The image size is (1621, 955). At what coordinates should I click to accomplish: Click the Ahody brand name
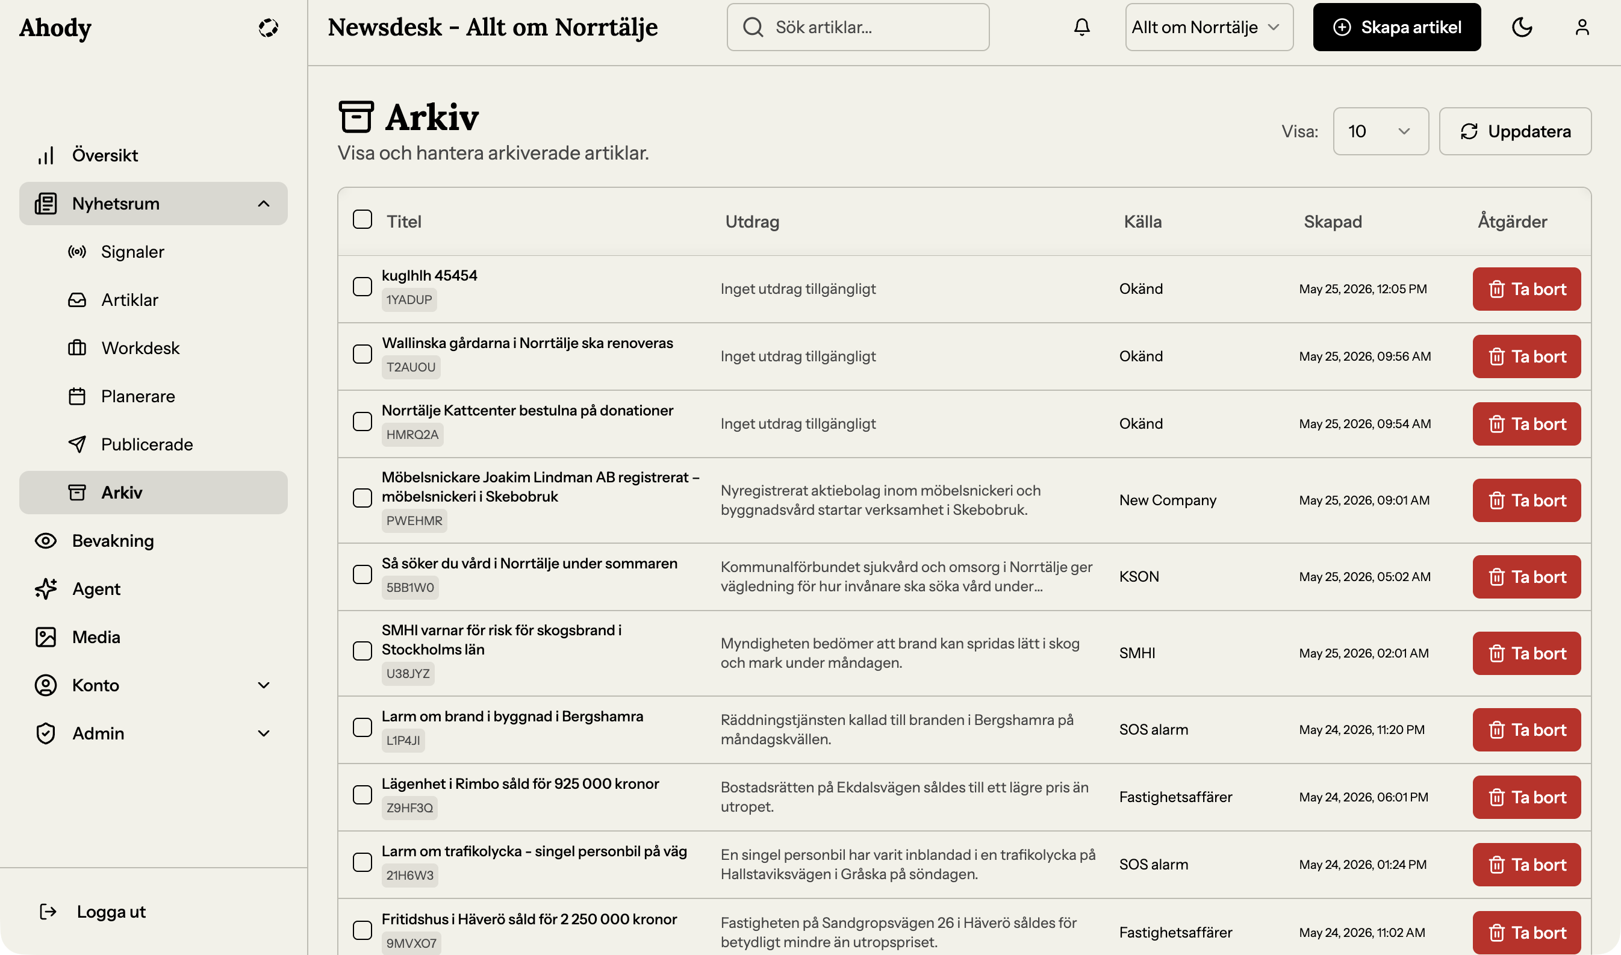click(x=55, y=28)
